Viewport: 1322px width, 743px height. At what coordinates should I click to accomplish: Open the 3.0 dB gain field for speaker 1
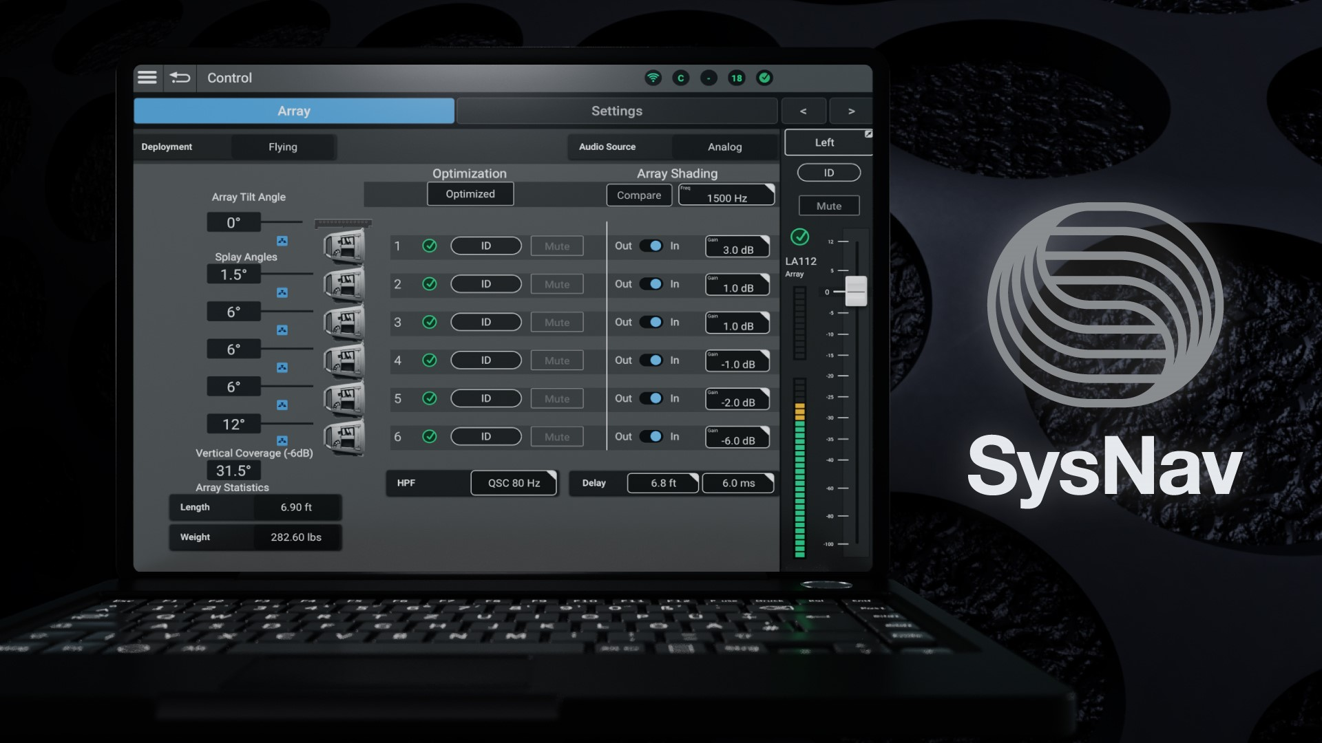coord(737,247)
